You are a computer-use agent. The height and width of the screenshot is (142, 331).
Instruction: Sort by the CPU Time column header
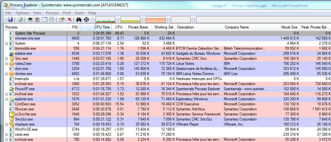[96, 27]
